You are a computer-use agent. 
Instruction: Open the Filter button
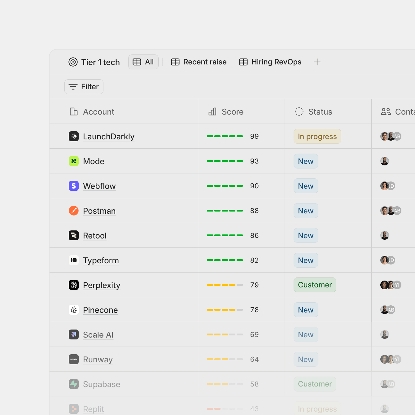click(x=84, y=87)
